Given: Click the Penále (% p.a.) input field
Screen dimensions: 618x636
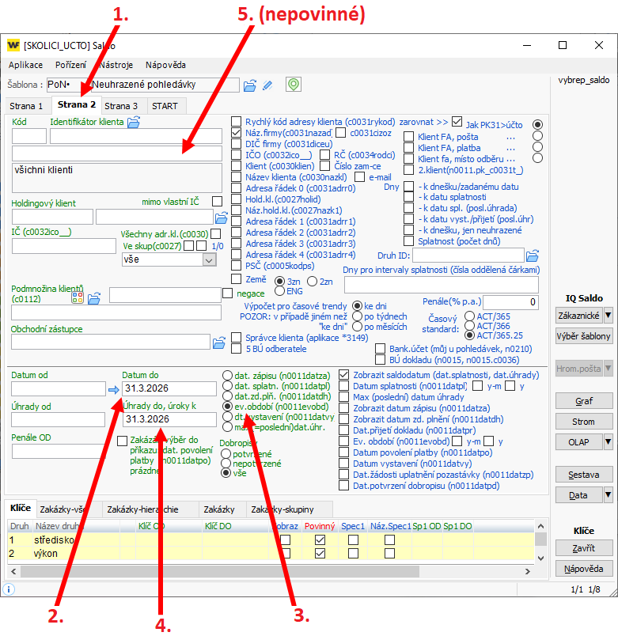Looking at the screenshot, I should coord(510,302).
